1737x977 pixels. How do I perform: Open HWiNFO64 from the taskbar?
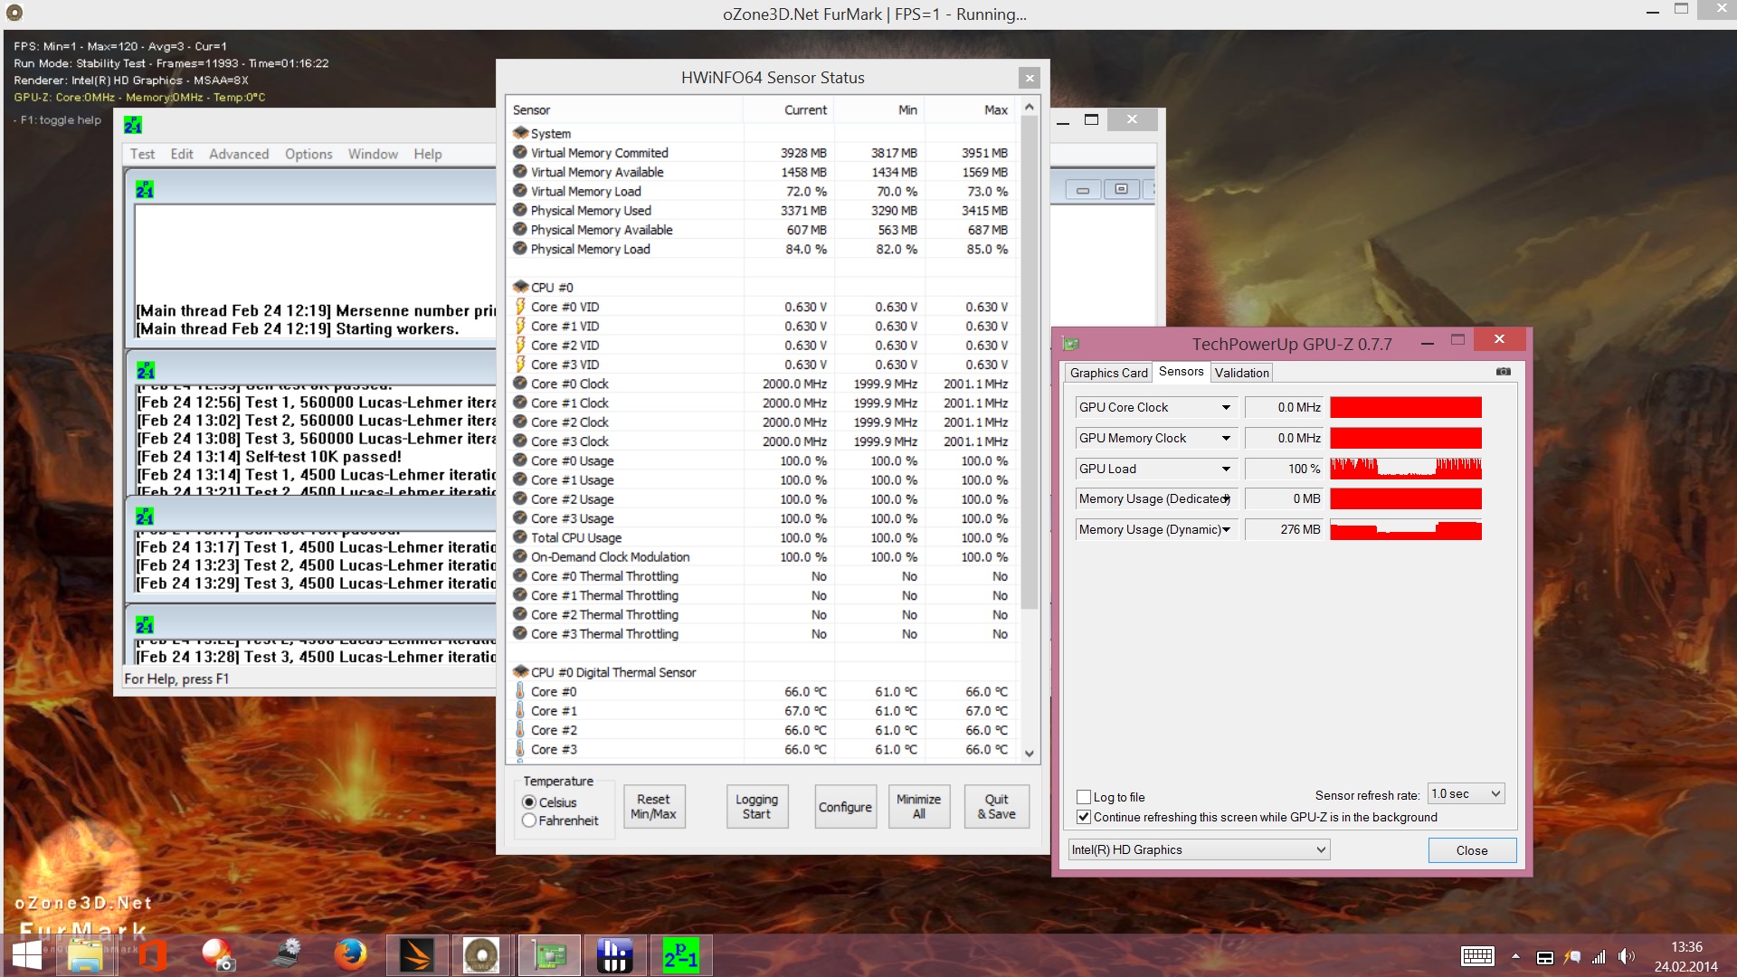pos(614,955)
